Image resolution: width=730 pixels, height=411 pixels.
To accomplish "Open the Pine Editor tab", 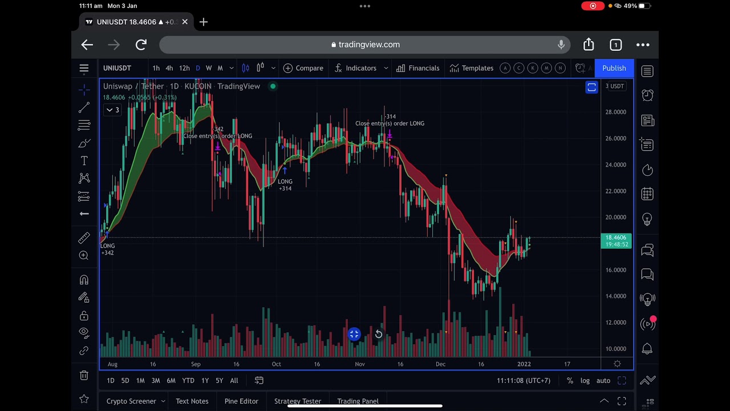I will pos(241,401).
